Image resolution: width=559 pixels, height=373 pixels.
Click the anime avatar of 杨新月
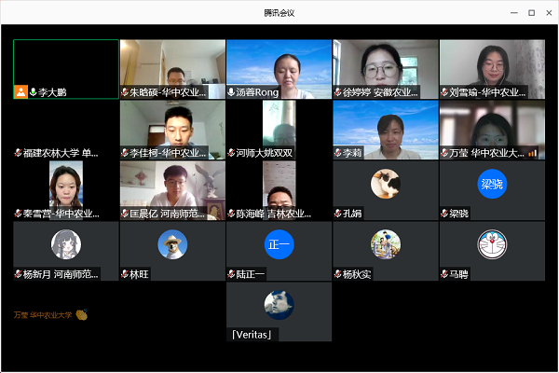[65, 244]
